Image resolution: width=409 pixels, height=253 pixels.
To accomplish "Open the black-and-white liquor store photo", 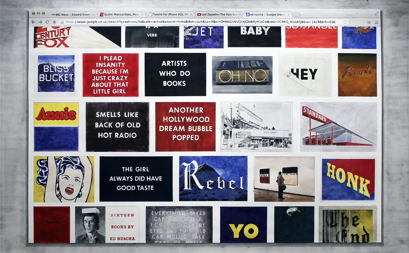I will click(257, 127).
